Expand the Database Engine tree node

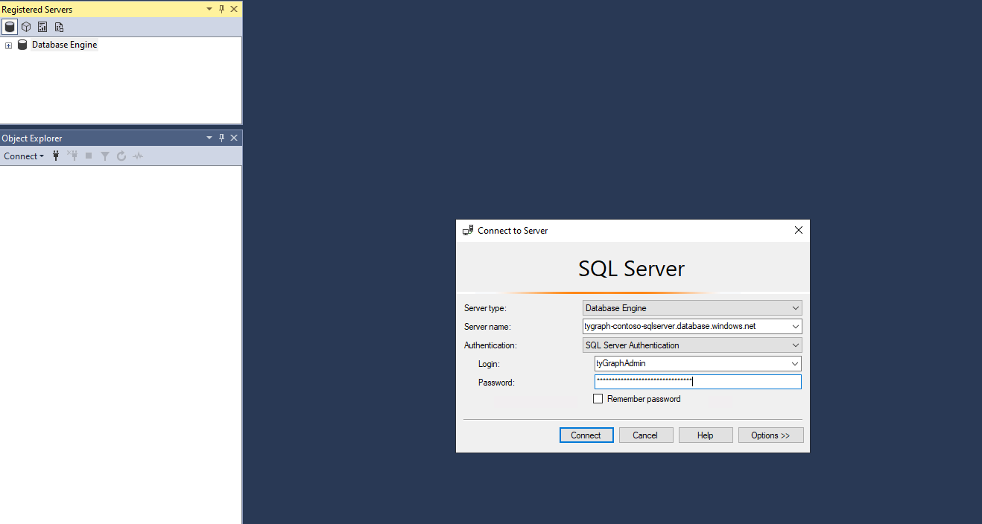[8, 45]
